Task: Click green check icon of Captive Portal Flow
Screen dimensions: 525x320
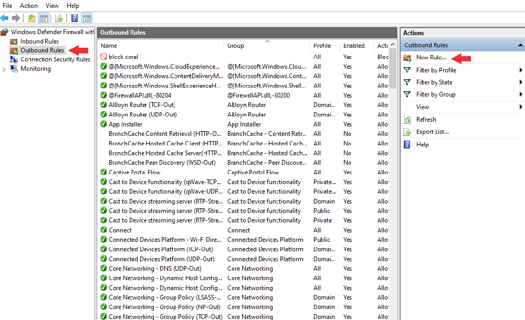Action: point(104,172)
